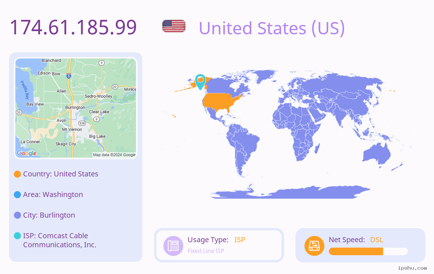Click the orange Country bullet dot

(17, 174)
